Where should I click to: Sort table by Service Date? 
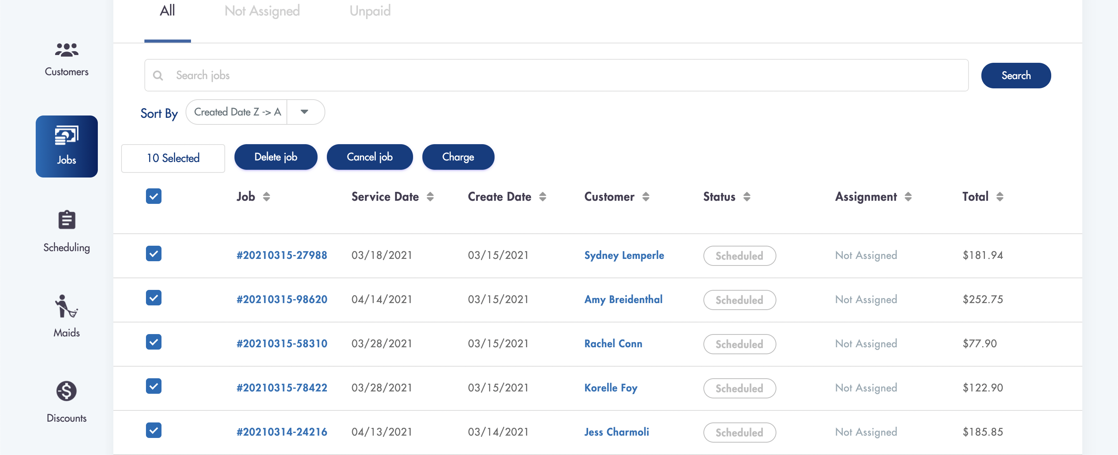tap(430, 197)
